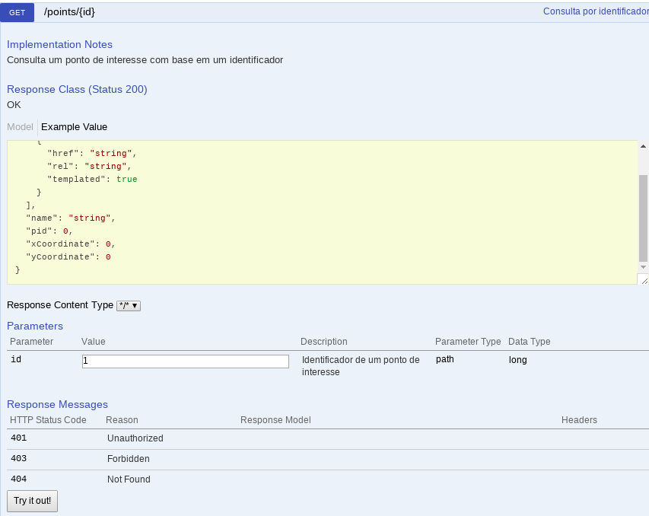The height and width of the screenshot is (516, 649).
Task: Click the long data type cell
Action: coord(518,360)
